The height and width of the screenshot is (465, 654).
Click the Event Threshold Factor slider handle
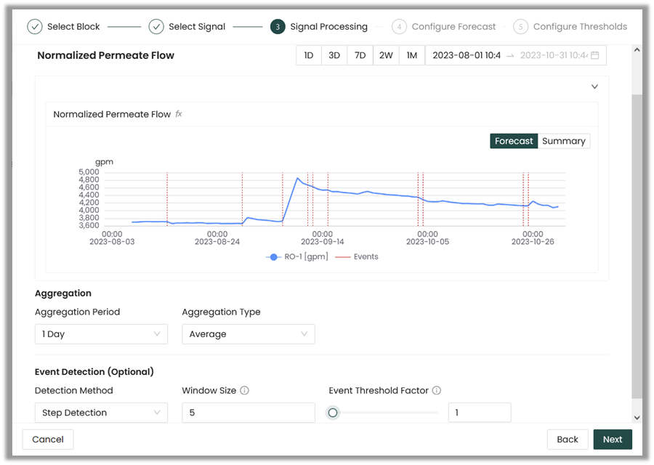(333, 413)
